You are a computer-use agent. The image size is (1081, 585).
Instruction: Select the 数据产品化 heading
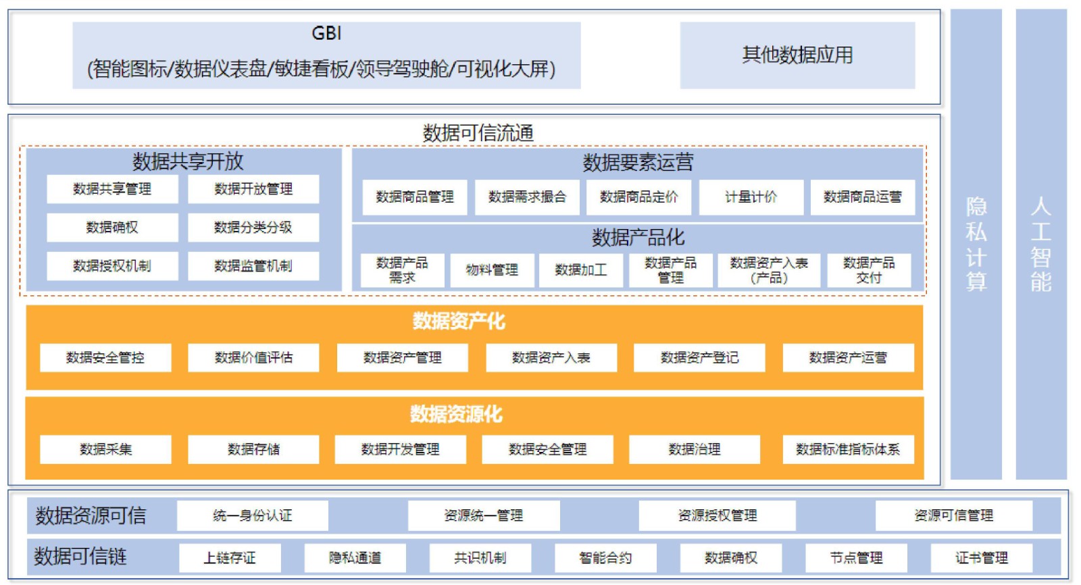(x=638, y=237)
